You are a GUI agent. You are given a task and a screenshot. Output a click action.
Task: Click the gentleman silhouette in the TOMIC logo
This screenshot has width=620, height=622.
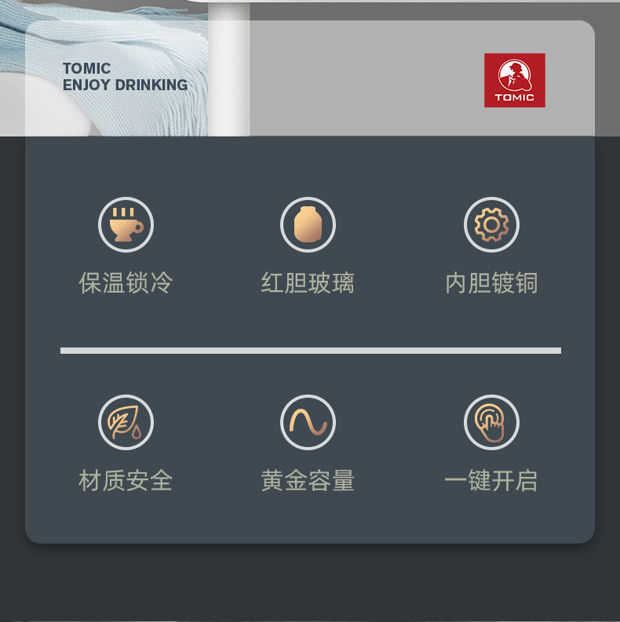(x=515, y=75)
